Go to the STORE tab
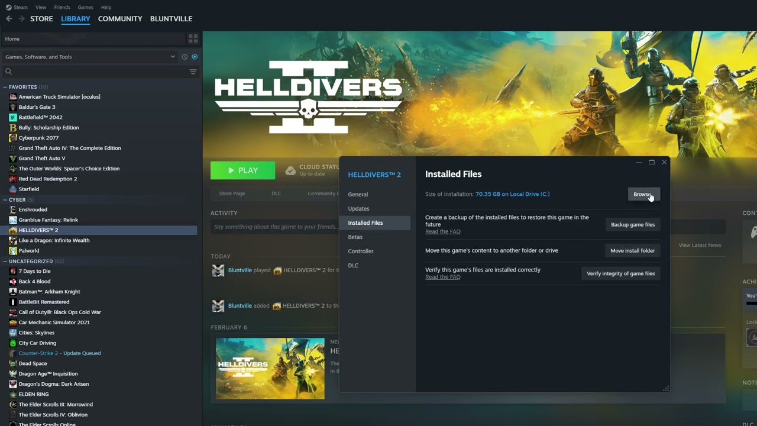Screen dimensions: 757x426 click(41, 19)
